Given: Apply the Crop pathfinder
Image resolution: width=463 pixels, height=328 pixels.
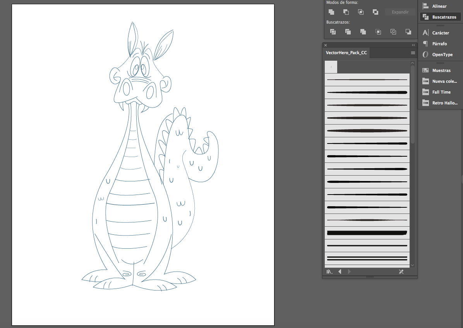Looking at the screenshot, I should click(378, 32).
